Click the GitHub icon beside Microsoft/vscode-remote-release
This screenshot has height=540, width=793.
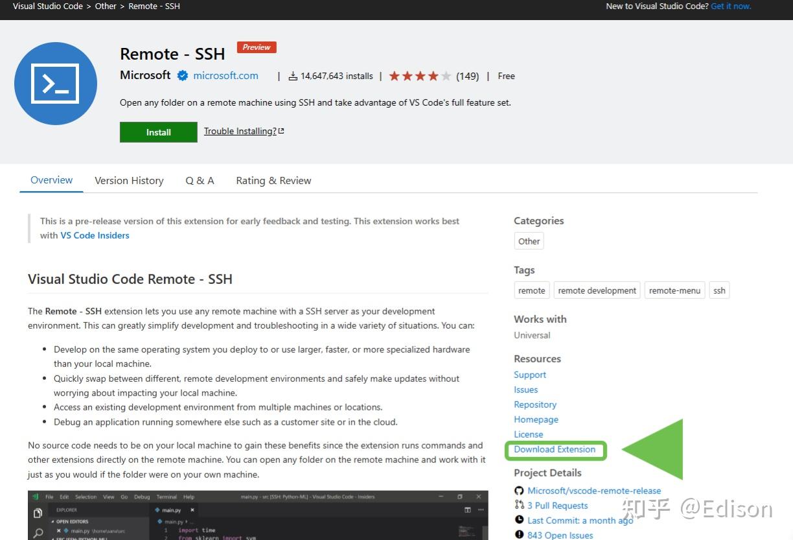519,490
